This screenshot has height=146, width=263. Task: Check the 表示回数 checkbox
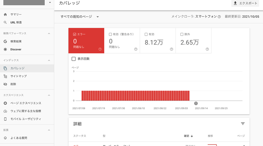pyautogui.click(x=74, y=59)
